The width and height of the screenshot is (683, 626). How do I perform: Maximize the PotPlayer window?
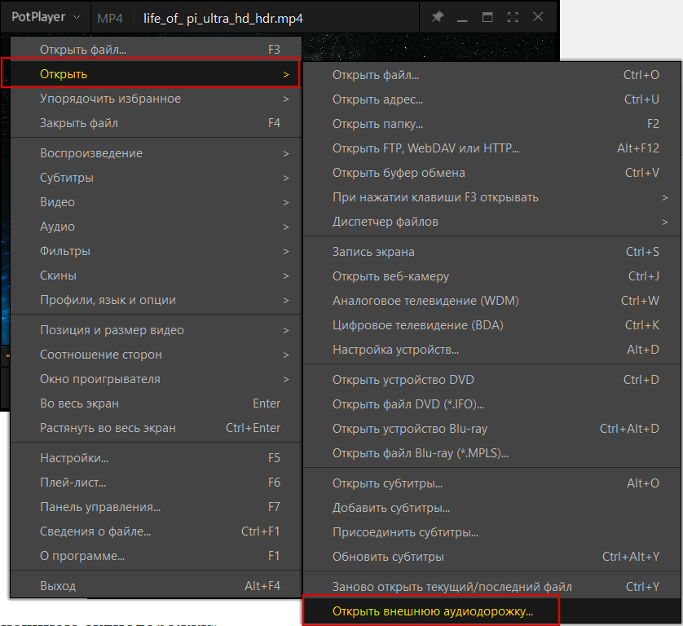[488, 17]
